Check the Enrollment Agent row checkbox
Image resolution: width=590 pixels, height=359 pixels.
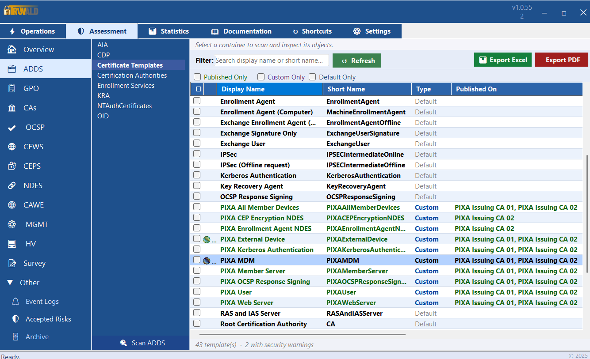(197, 101)
